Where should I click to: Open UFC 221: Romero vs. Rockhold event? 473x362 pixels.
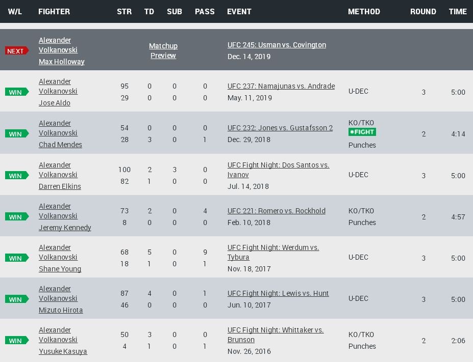coord(276,211)
